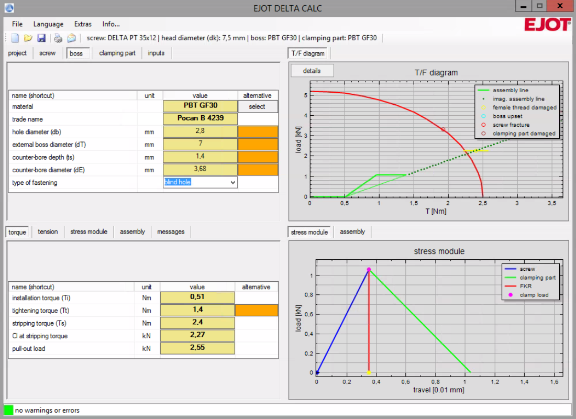
Task: Click orange alternative cell for external boss diameter
Action: [x=258, y=145]
